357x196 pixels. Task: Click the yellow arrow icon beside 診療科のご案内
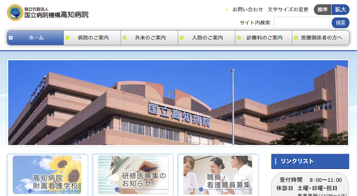(239, 38)
